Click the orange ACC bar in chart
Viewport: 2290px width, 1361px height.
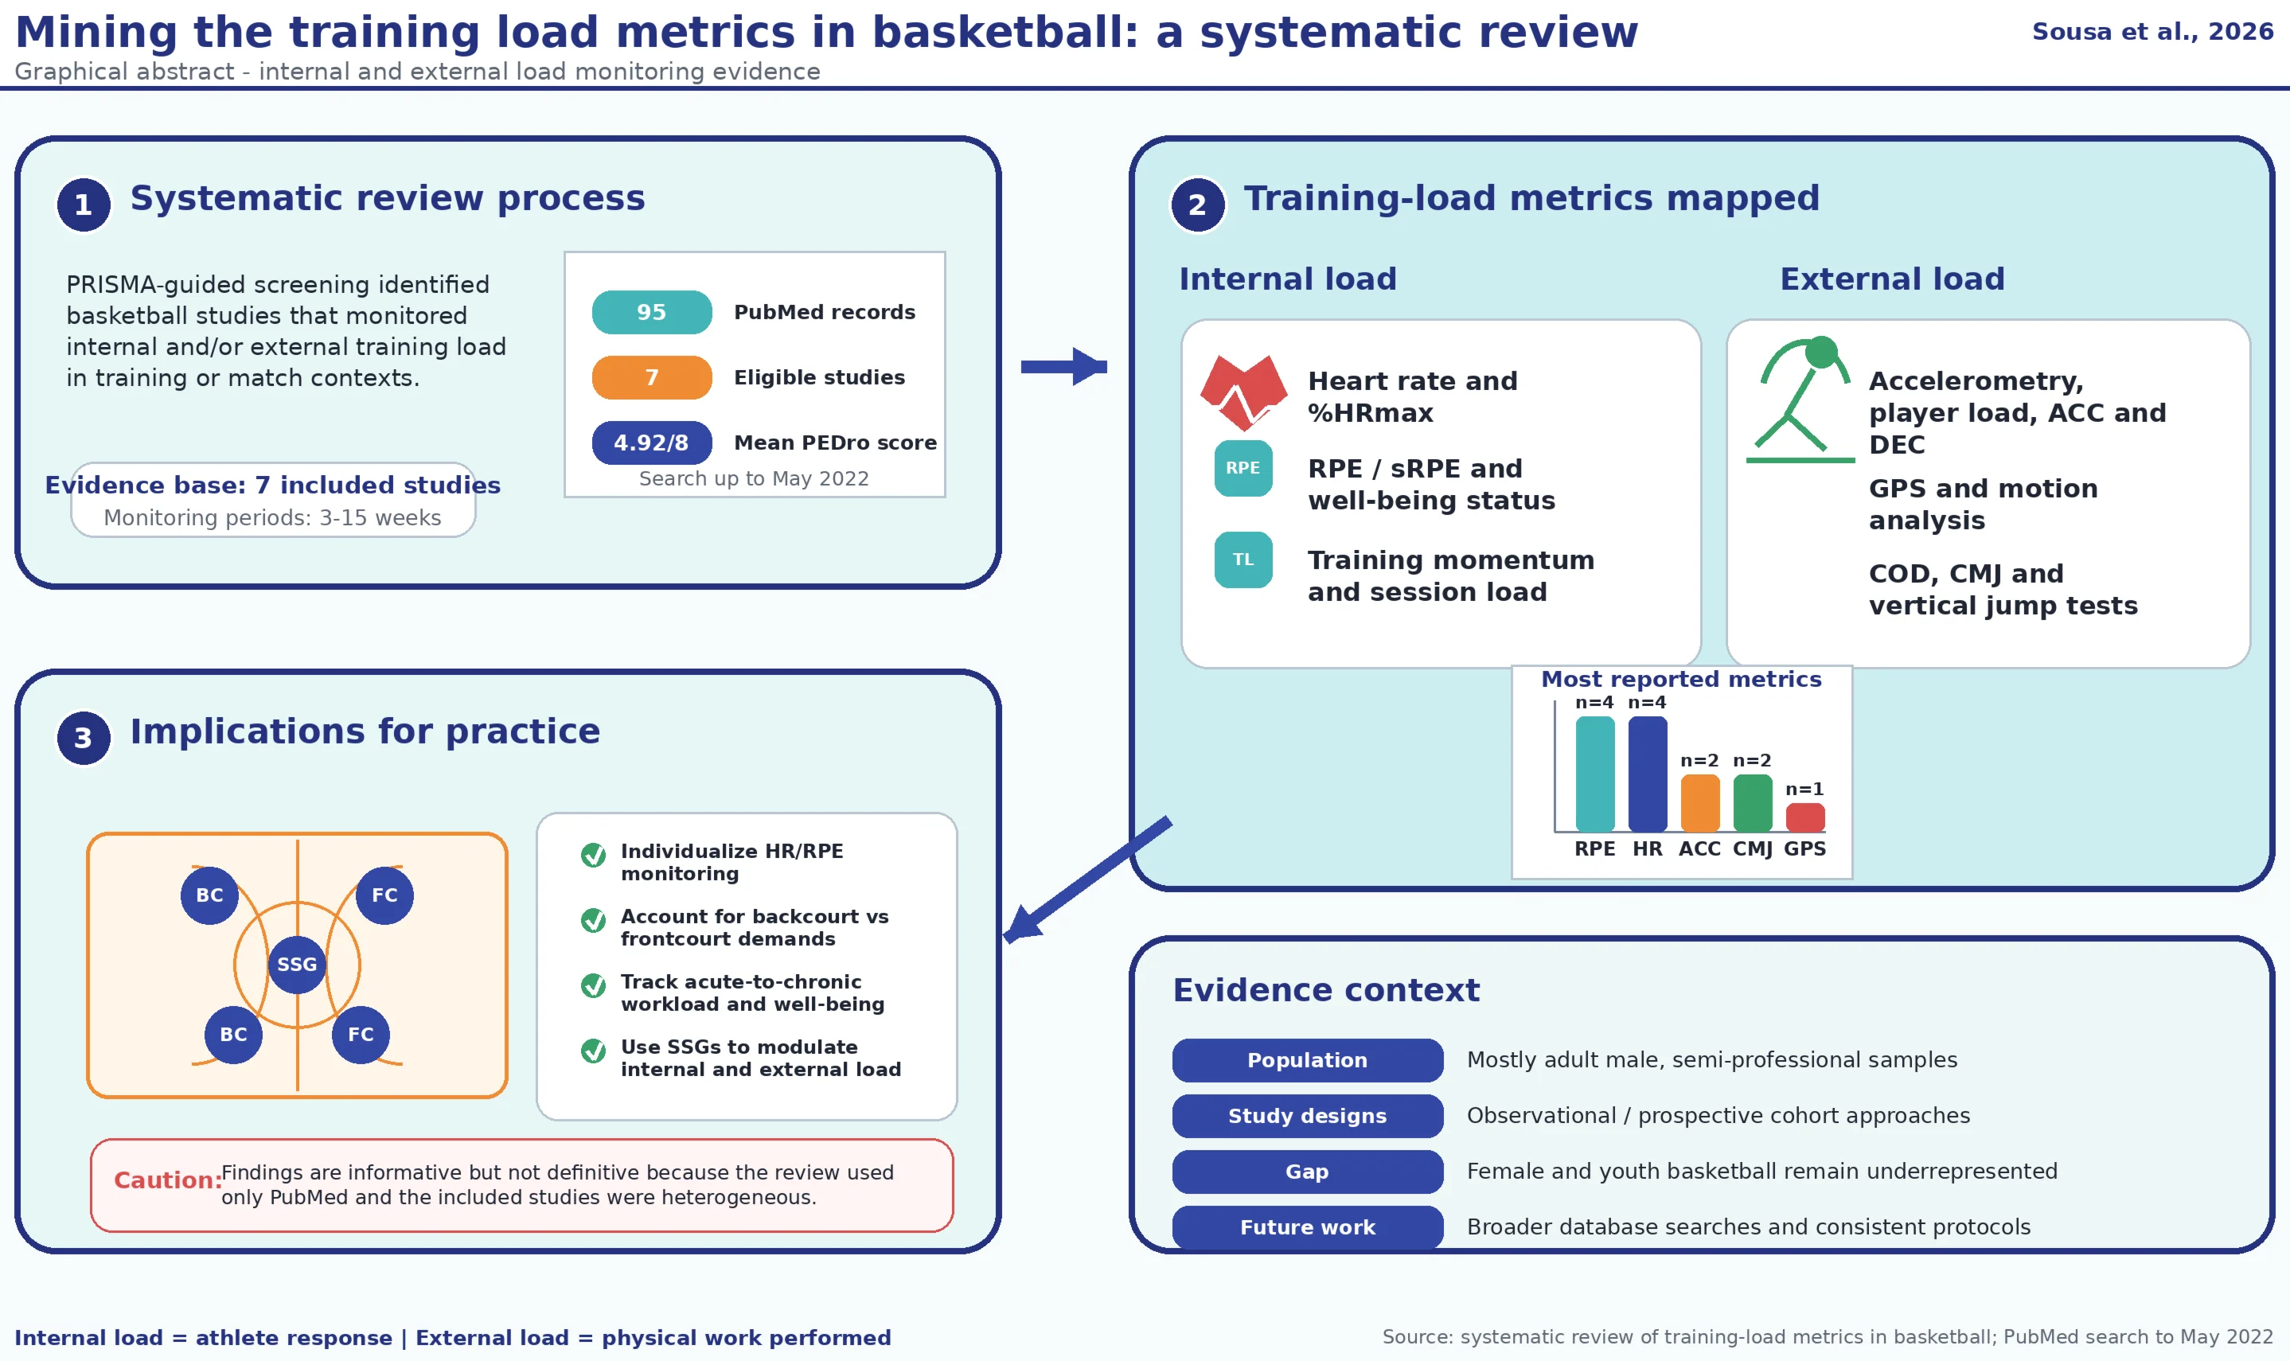pos(1699,803)
